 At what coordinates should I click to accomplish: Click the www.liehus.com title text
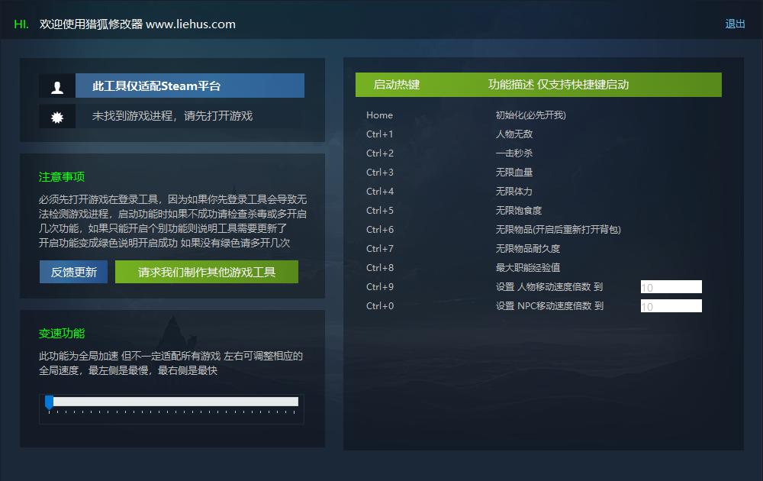click(x=191, y=24)
